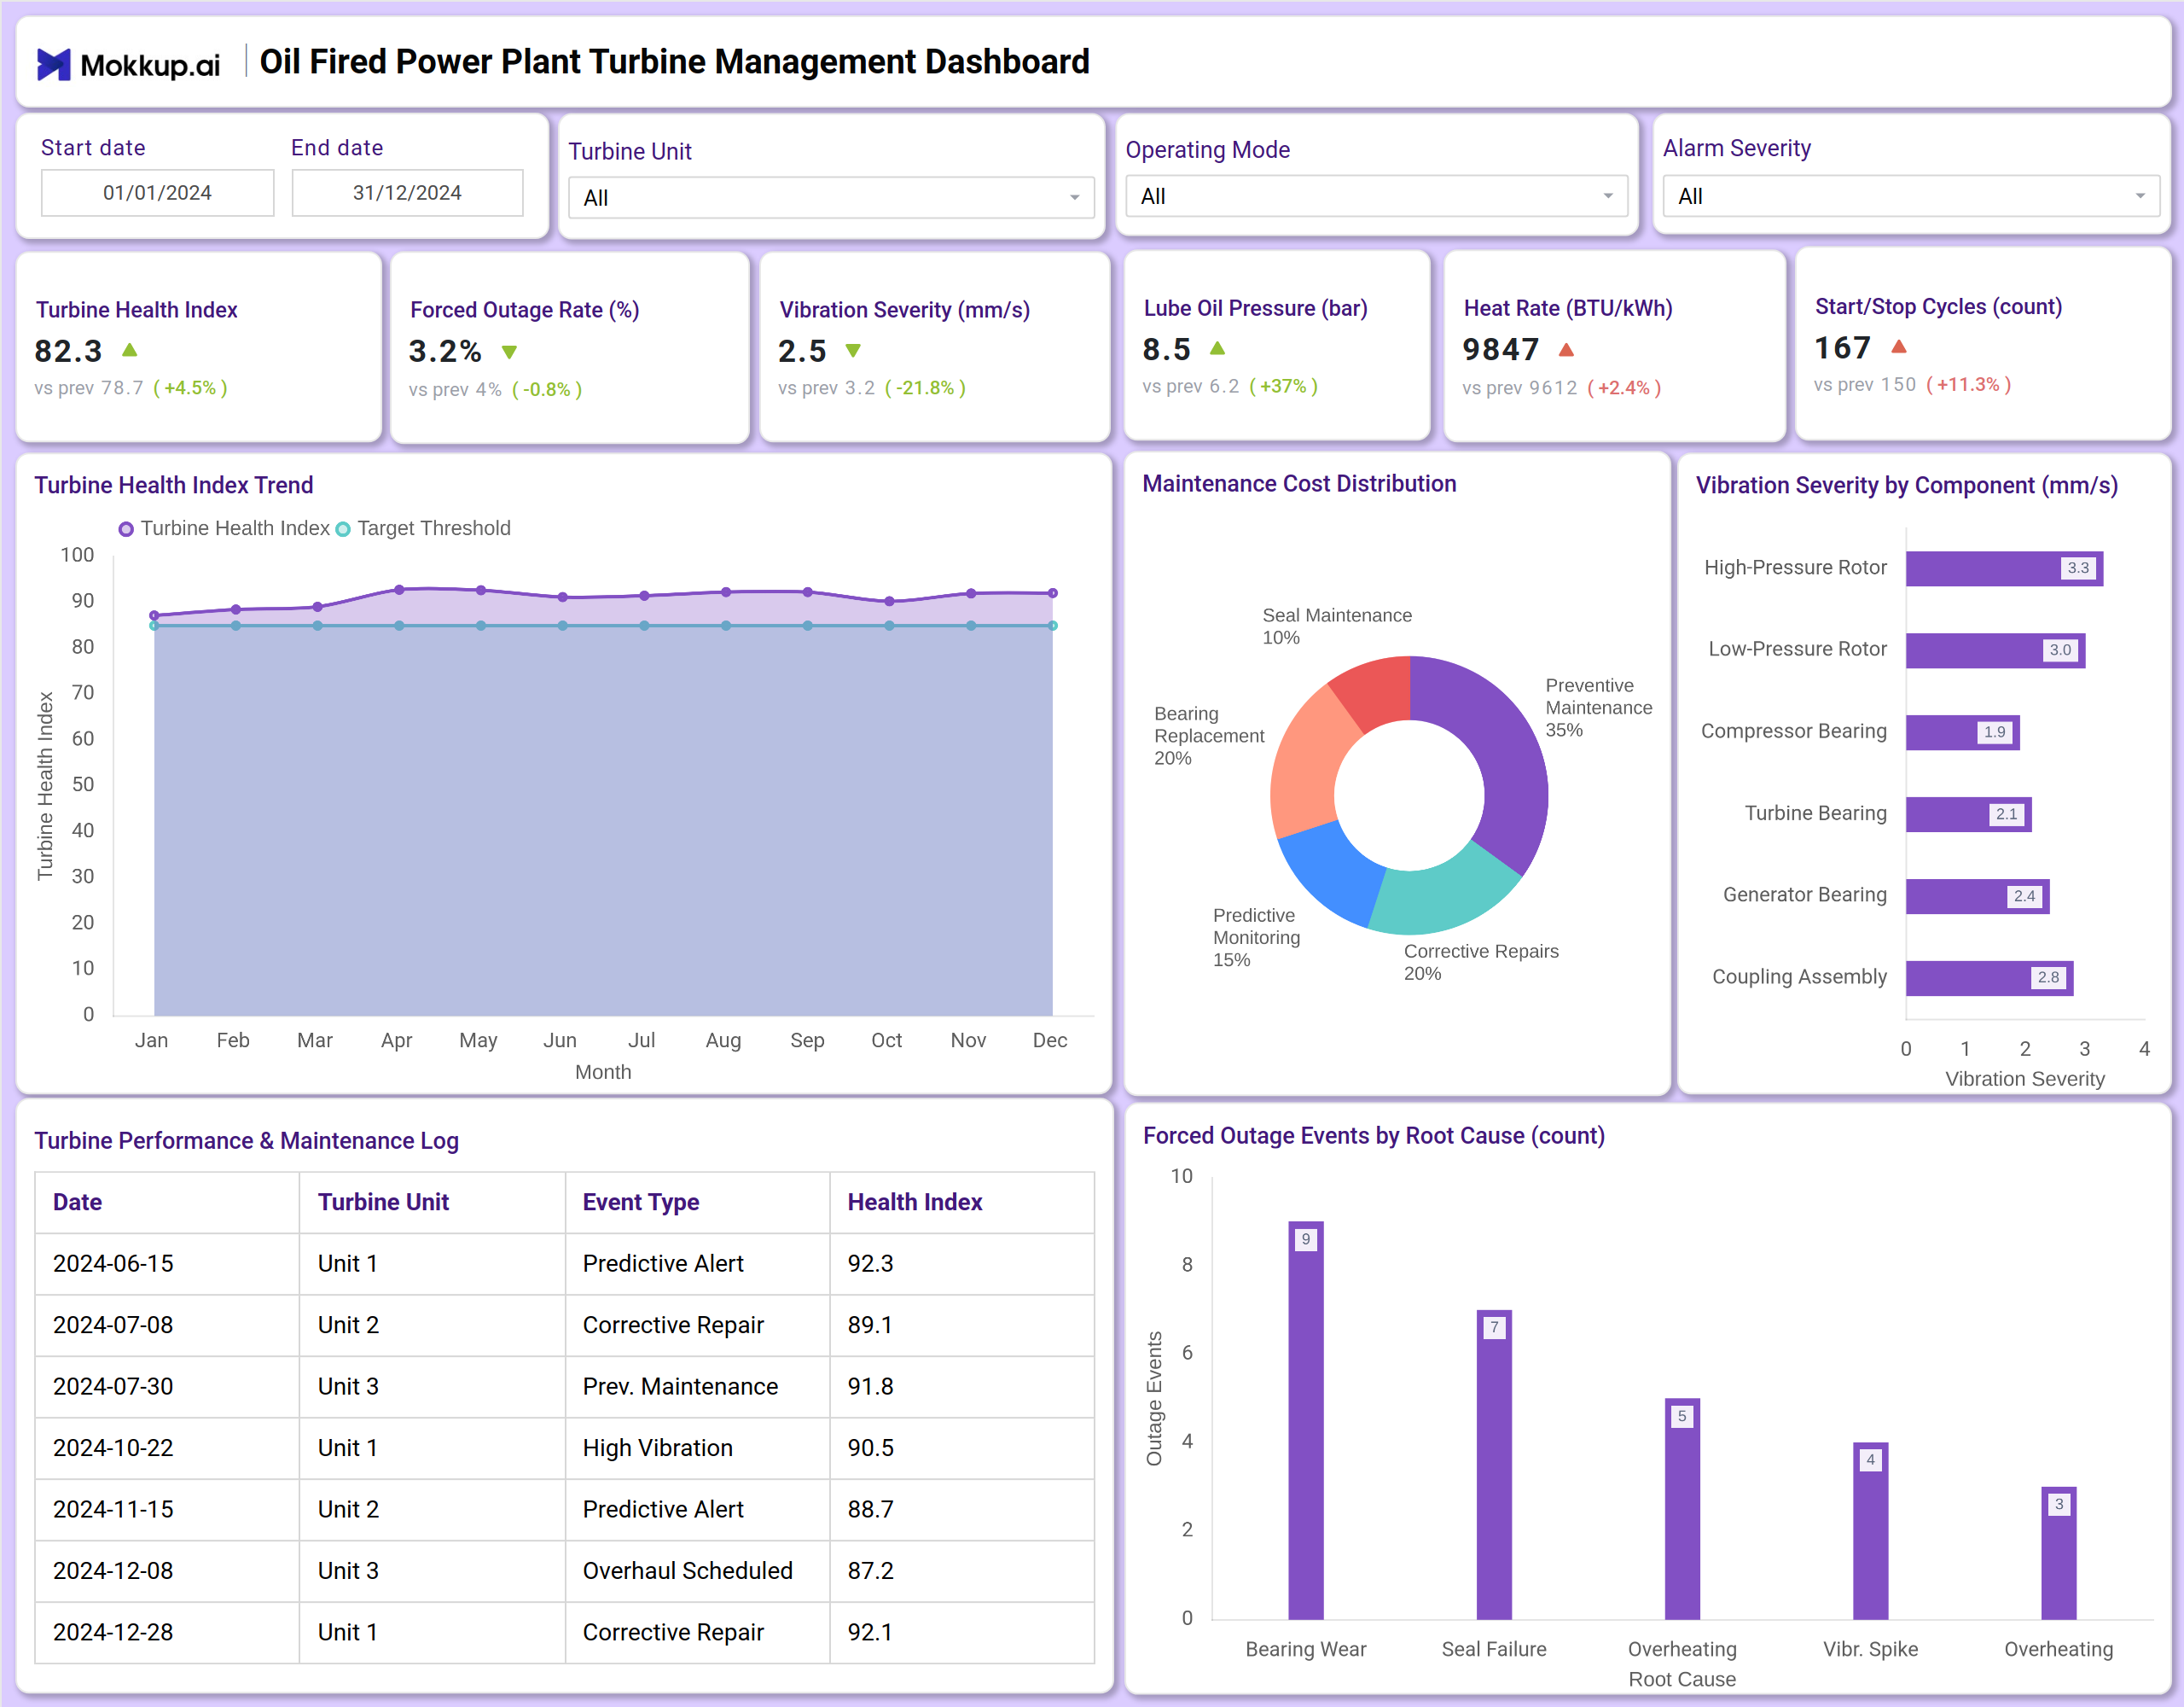The height and width of the screenshot is (1707, 2184).
Task: Click the green down arrow beside 3.2%
Action: [509, 352]
